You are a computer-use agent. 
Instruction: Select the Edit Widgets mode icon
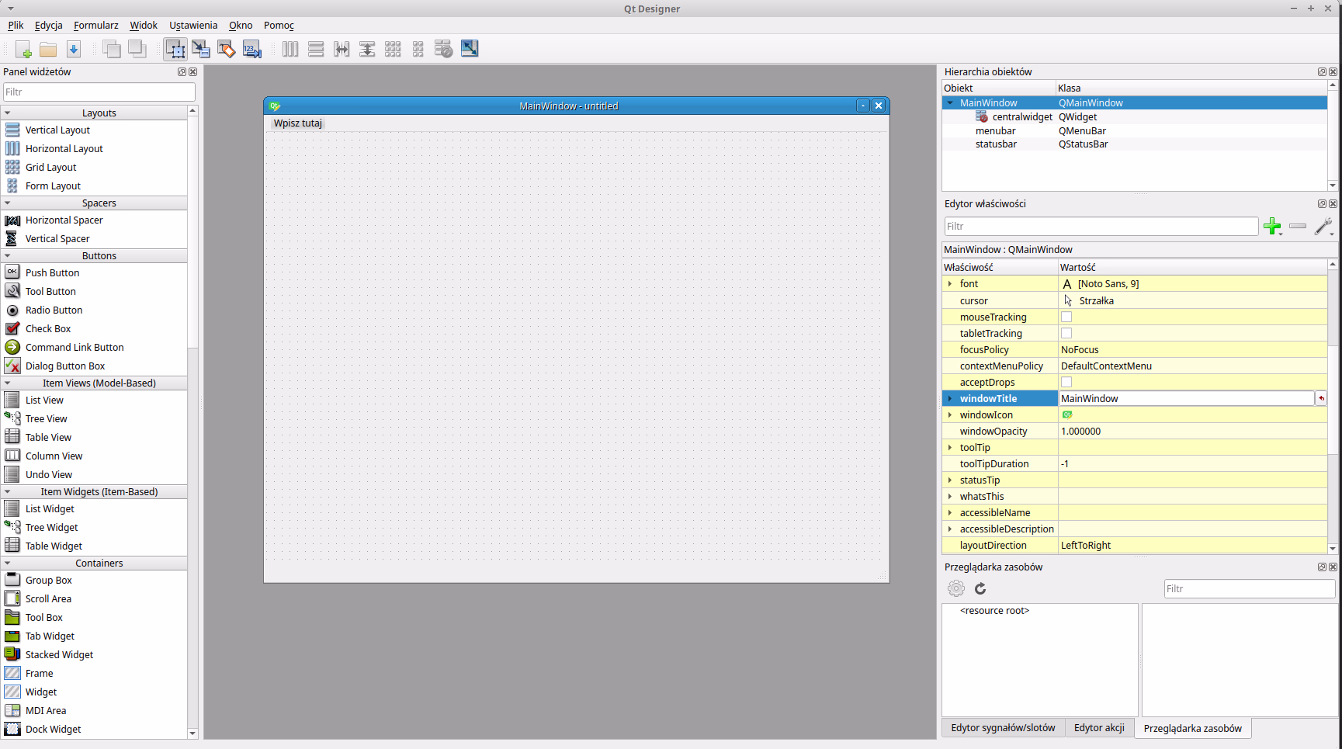click(175, 50)
